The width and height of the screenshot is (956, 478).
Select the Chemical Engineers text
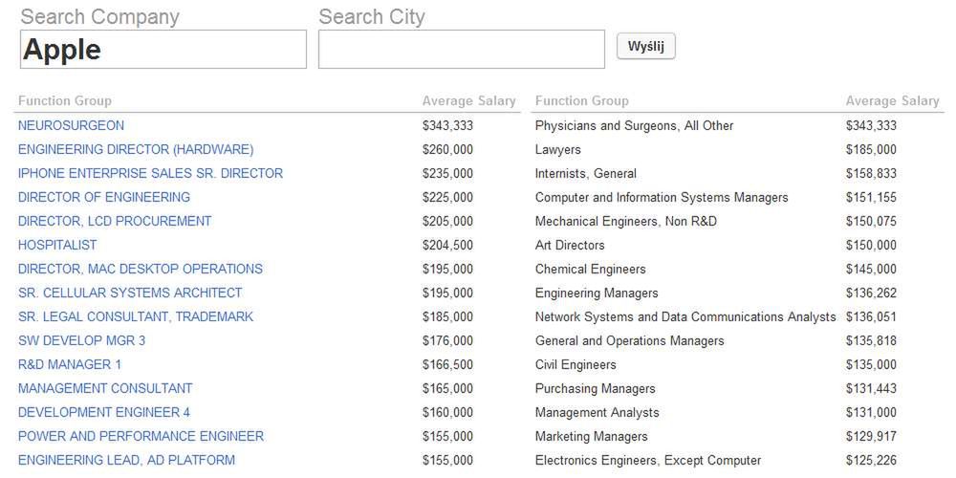pyautogui.click(x=590, y=269)
